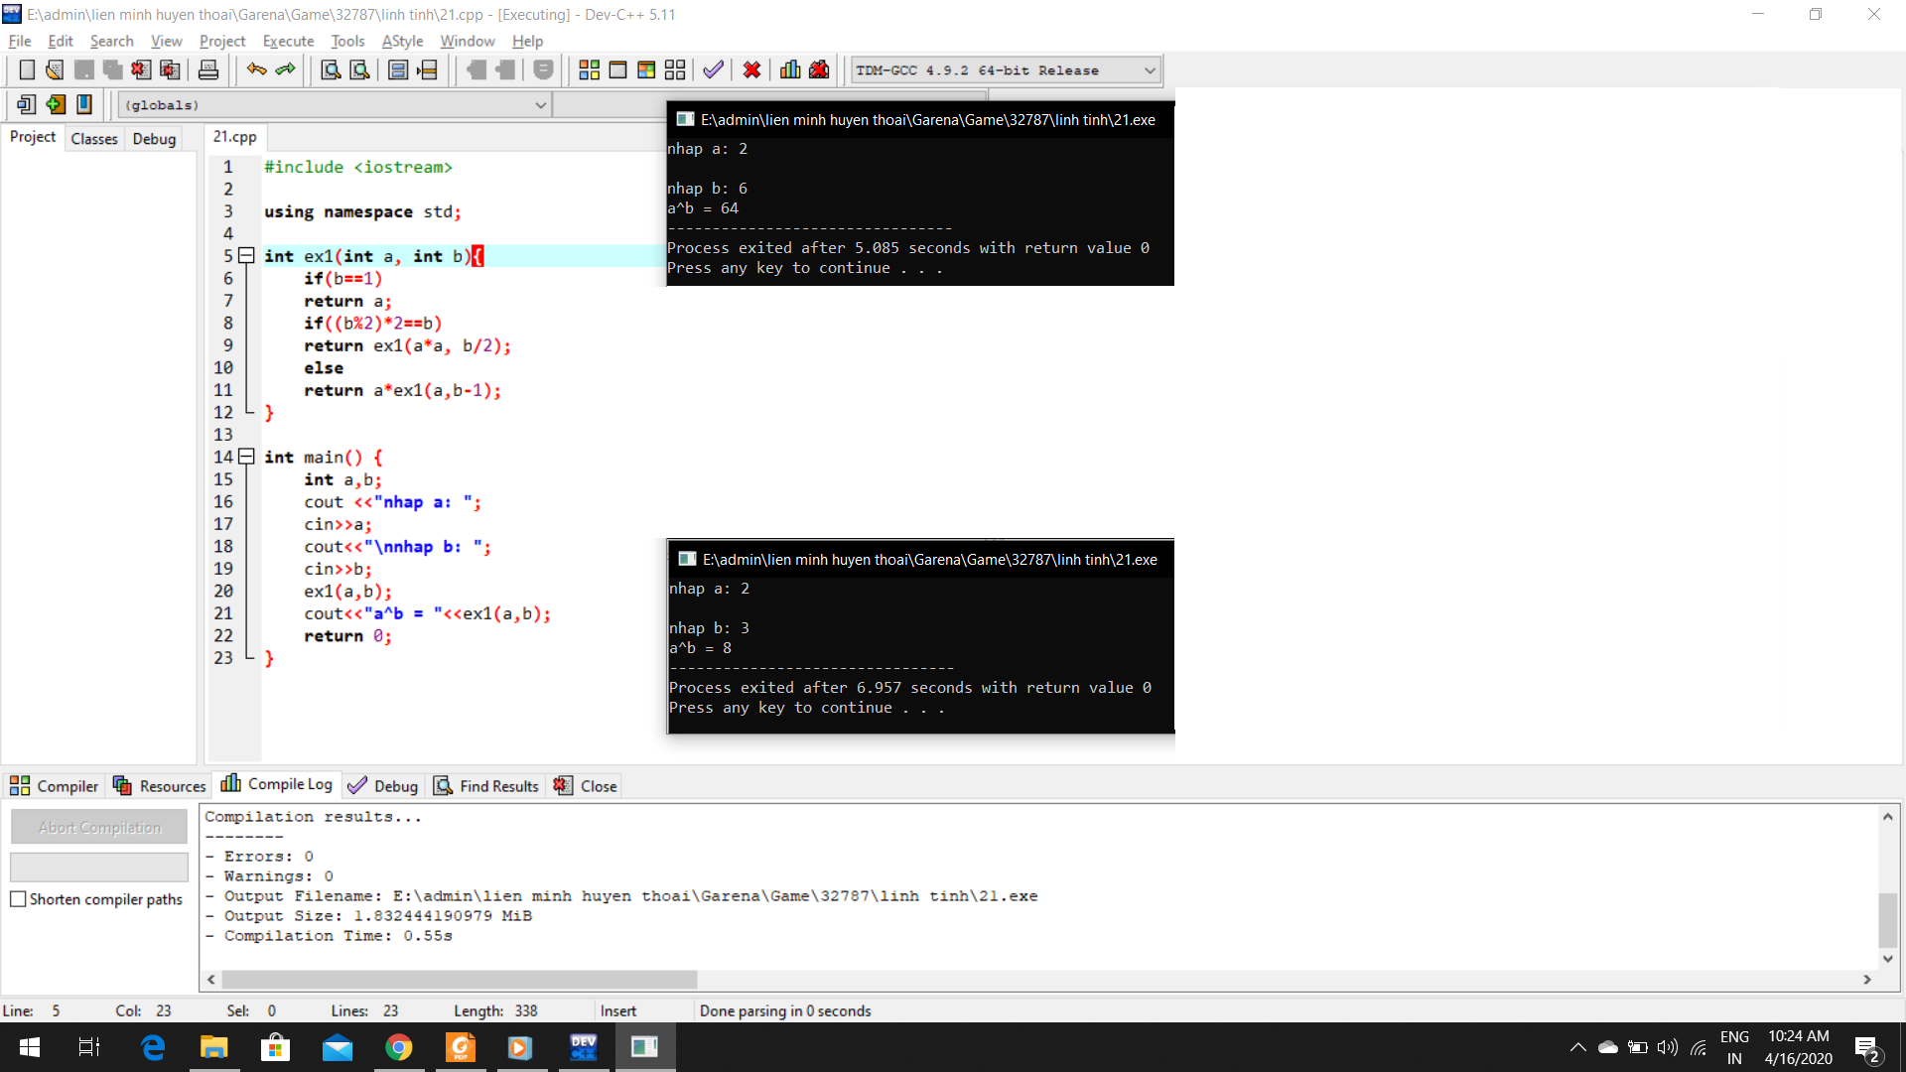
Task: Click the Redo arrow icon
Action: point(286,70)
